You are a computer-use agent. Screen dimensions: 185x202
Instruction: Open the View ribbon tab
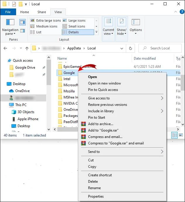pos(58,12)
